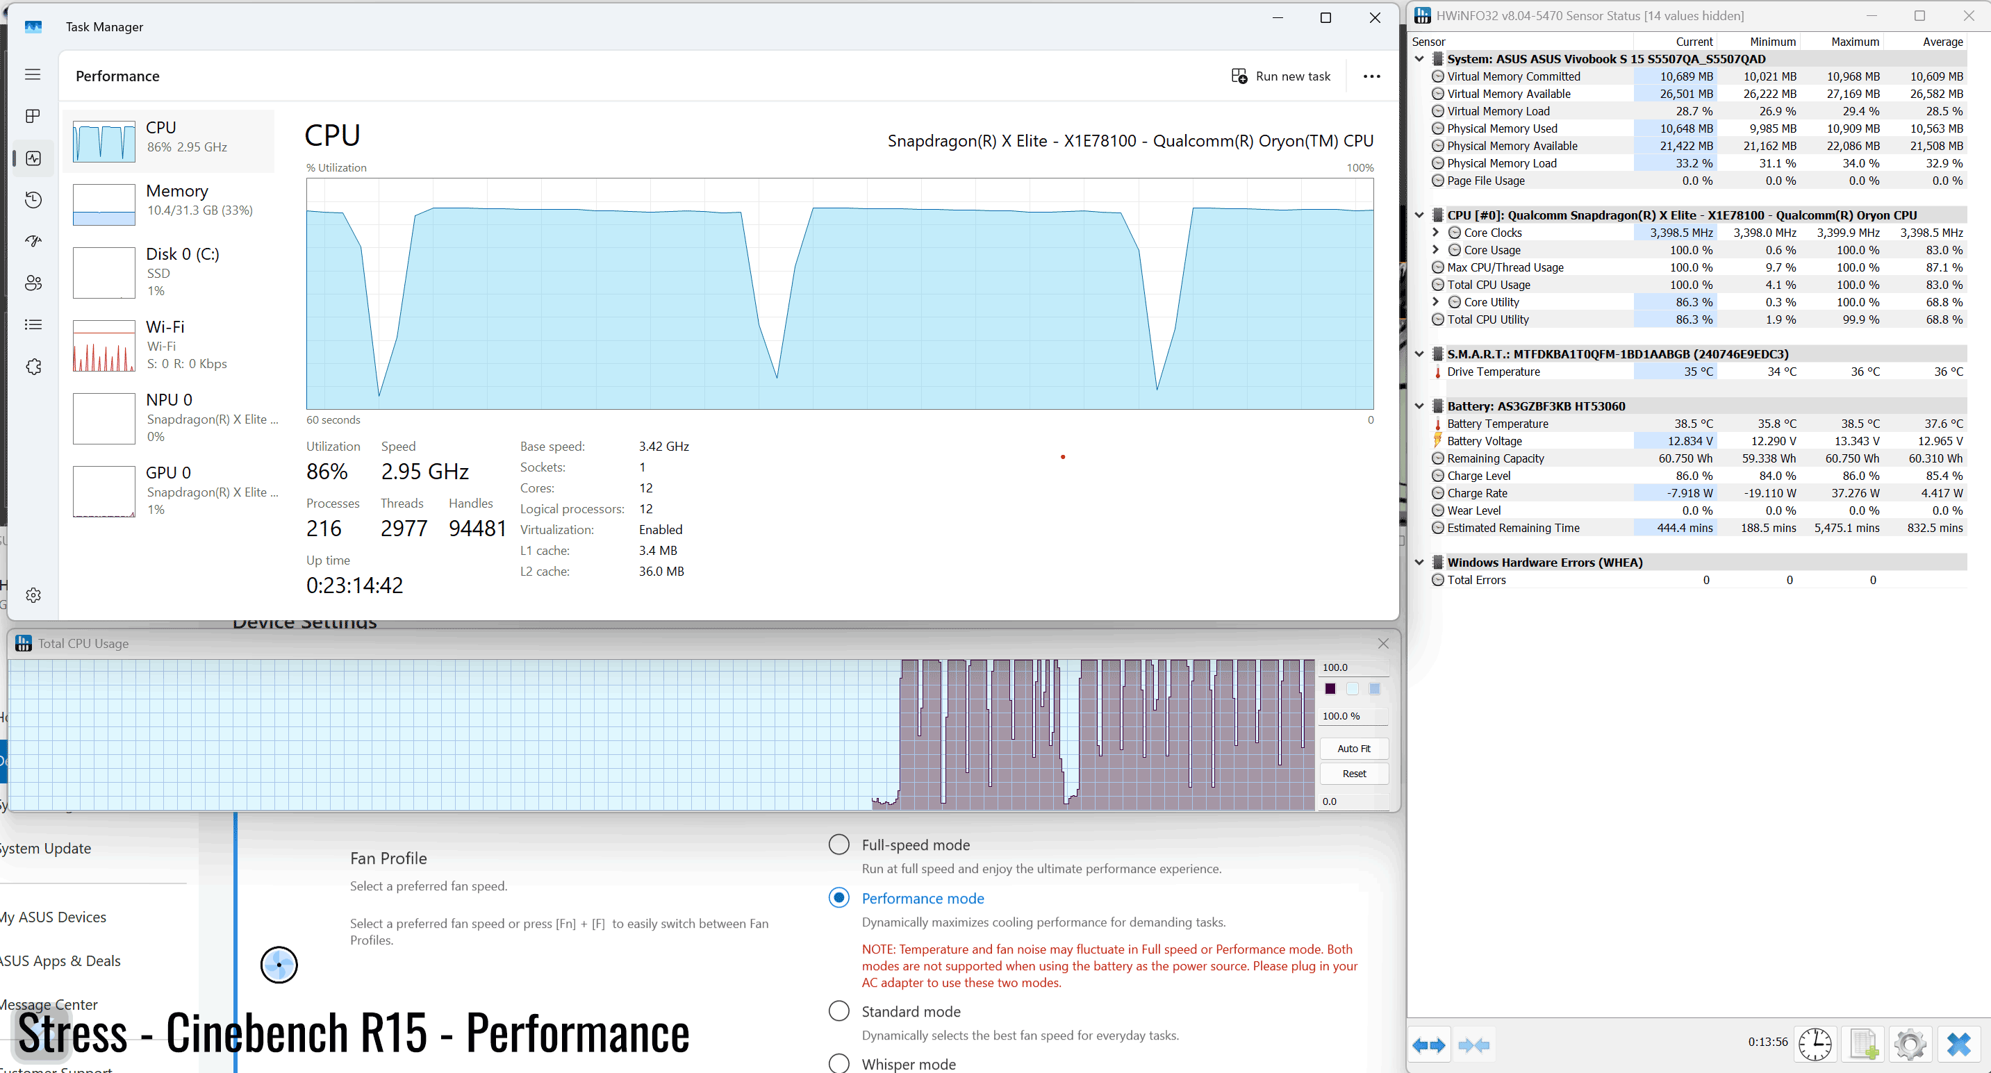Click the fan profile icon in MyASUS
Image resolution: width=1991 pixels, height=1073 pixels.
[279, 965]
